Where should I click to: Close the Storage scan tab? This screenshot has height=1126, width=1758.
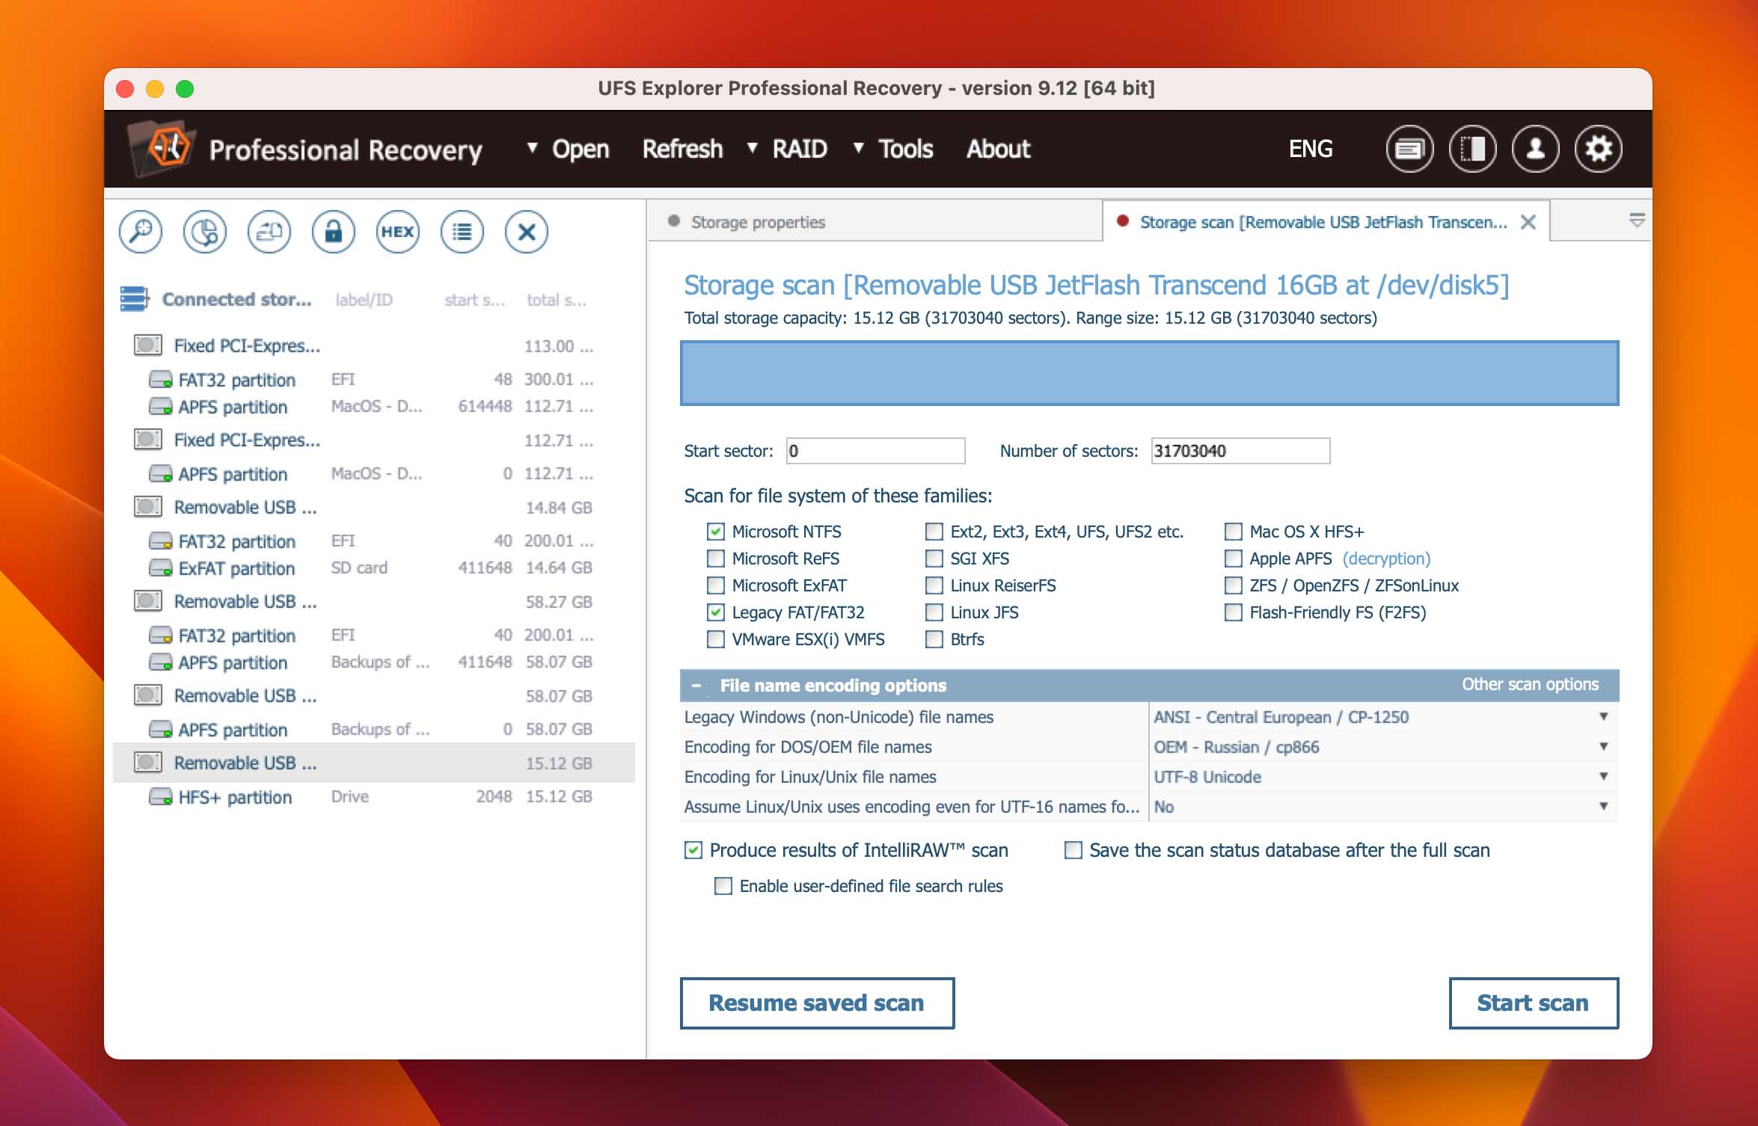tap(1528, 222)
